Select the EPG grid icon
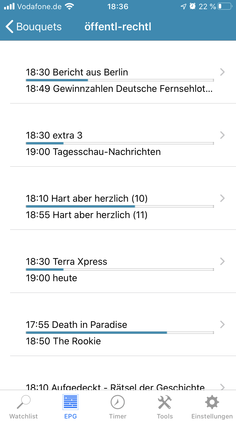 click(70, 402)
